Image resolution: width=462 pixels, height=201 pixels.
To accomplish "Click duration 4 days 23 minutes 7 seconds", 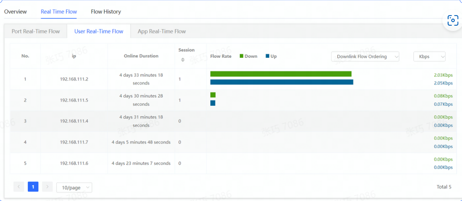I will [x=141, y=164].
